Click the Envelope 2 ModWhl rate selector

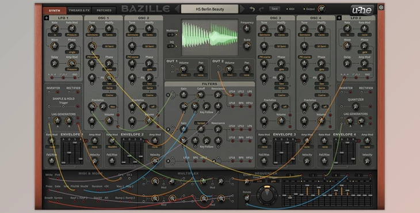(112, 147)
